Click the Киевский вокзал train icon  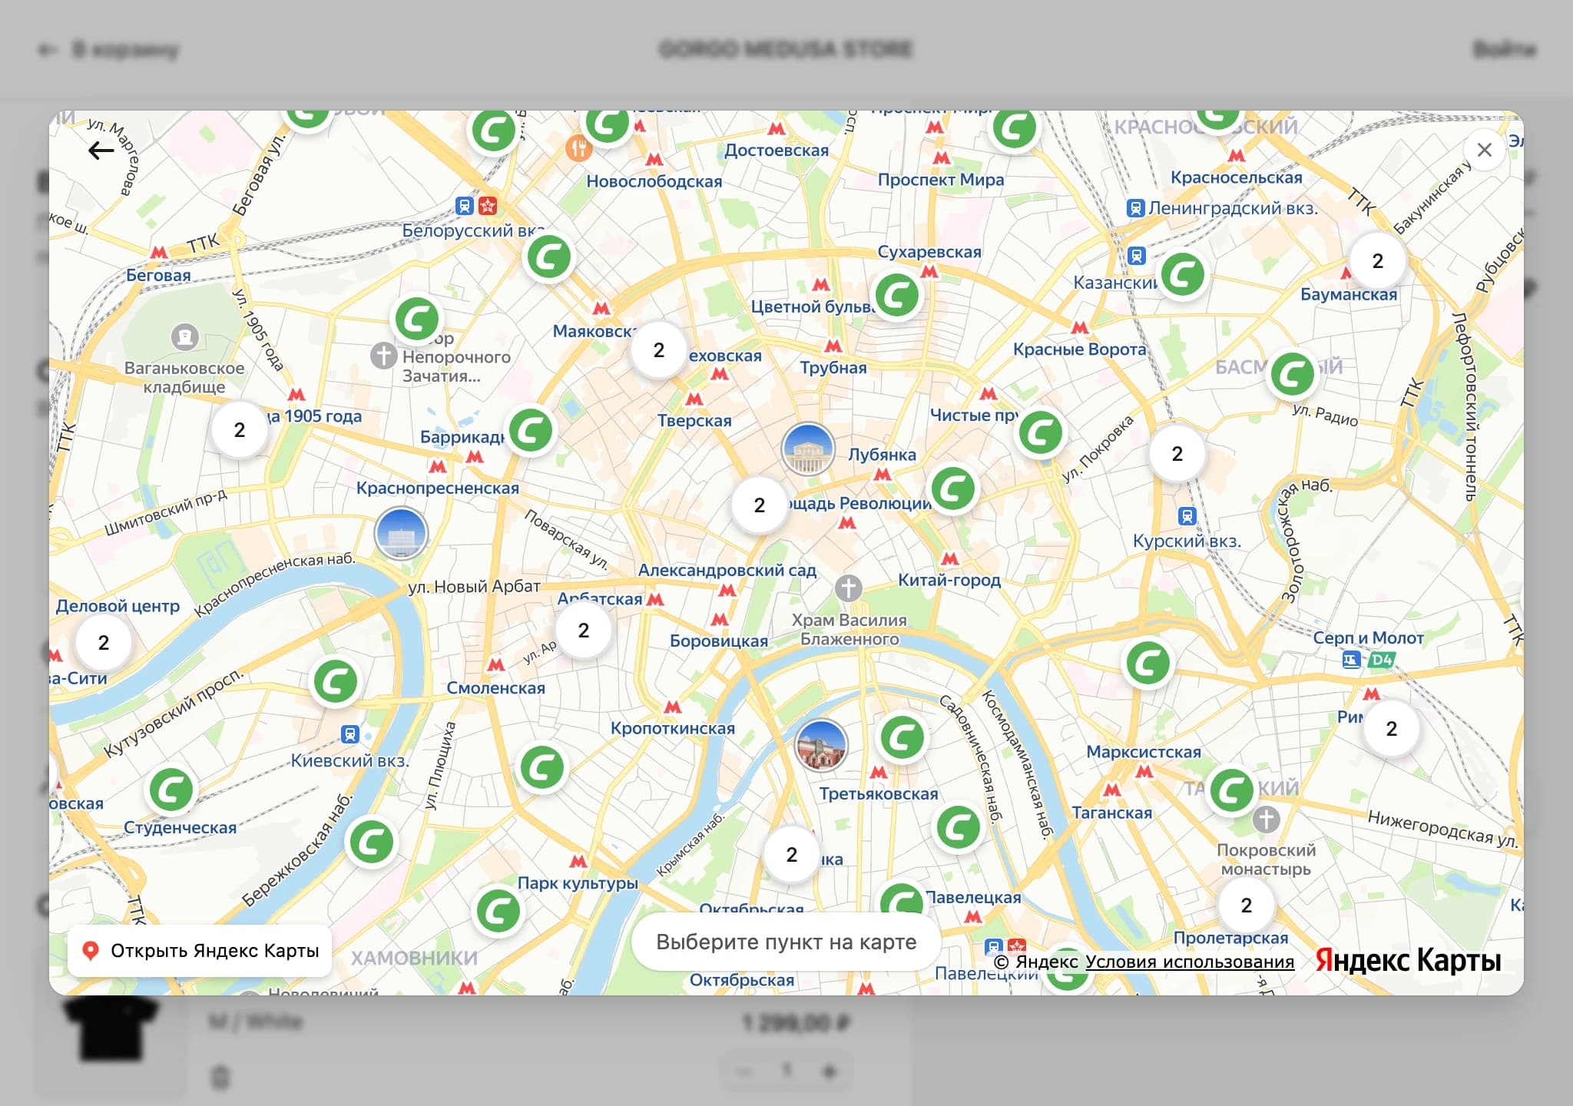[350, 734]
